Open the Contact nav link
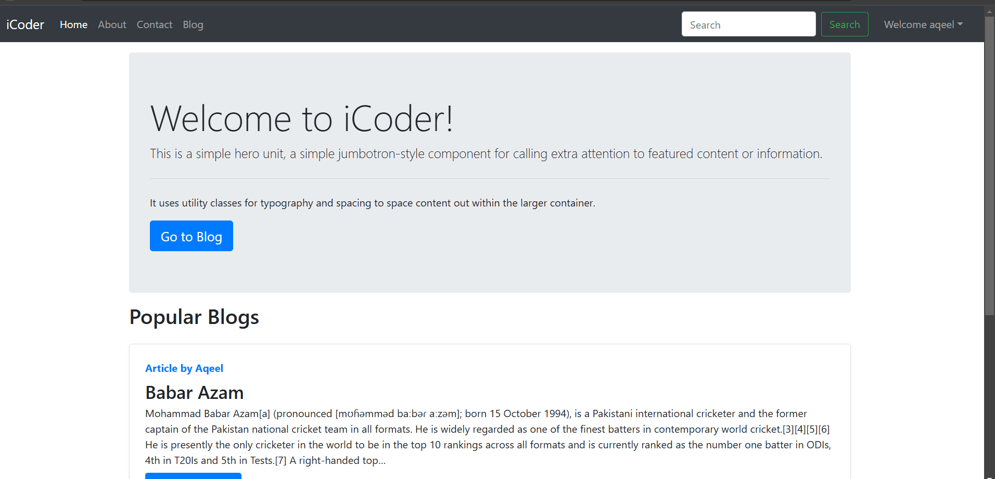The width and height of the screenshot is (995, 479). coord(154,24)
